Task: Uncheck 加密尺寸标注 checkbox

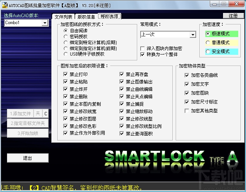Action: (x=187, y=102)
